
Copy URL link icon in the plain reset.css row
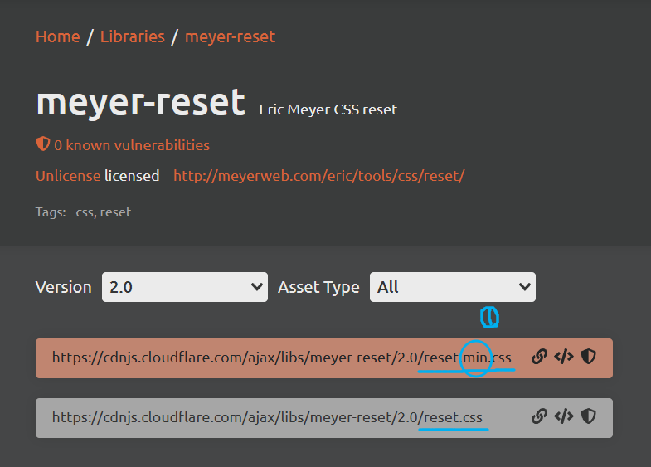(x=539, y=416)
